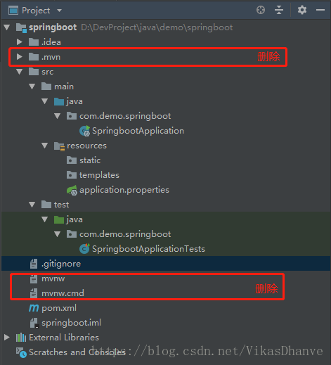Click the blue java sources root icon
The width and height of the screenshot is (331, 365).
(59, 101)
